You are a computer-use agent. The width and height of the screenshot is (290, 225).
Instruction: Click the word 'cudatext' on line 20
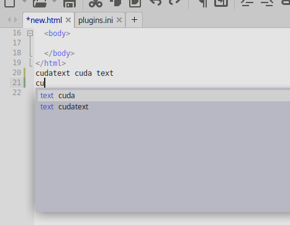coord(53,73)
